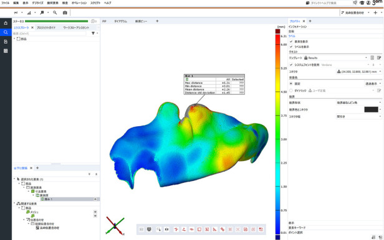Viewport: 384px width, 240px height.
Task: Open the コネクタ幅 dropdown
Action: [359, 117]
